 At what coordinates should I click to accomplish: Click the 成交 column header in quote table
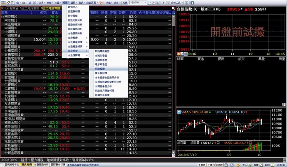point(43,13)
